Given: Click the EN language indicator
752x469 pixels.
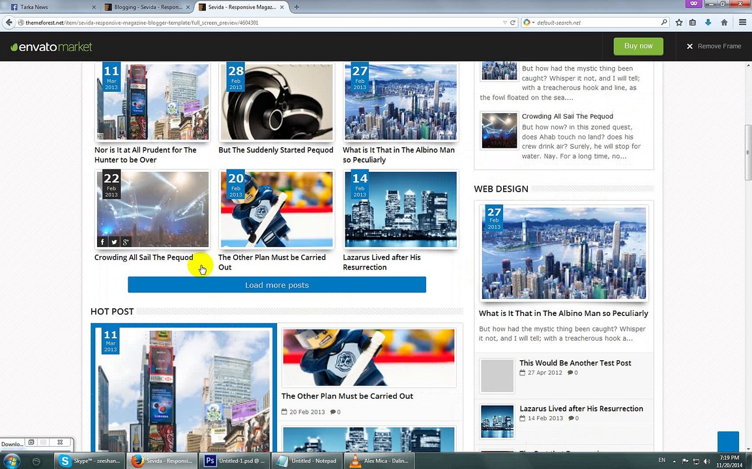Looking at the screenshot, I should point(662,460).
